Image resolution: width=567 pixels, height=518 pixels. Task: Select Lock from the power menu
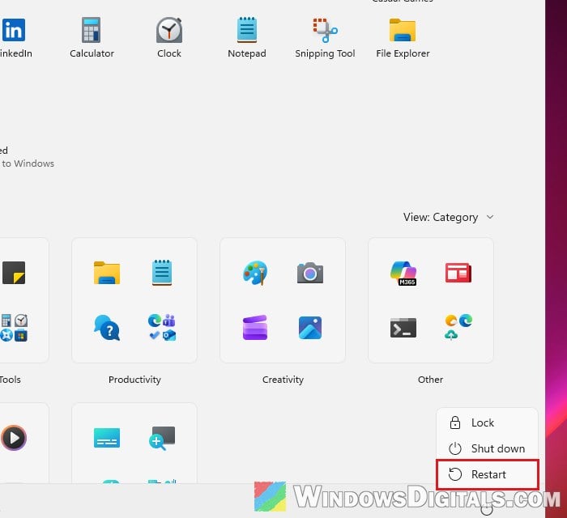pyautogui.click(x=487, y=422)
